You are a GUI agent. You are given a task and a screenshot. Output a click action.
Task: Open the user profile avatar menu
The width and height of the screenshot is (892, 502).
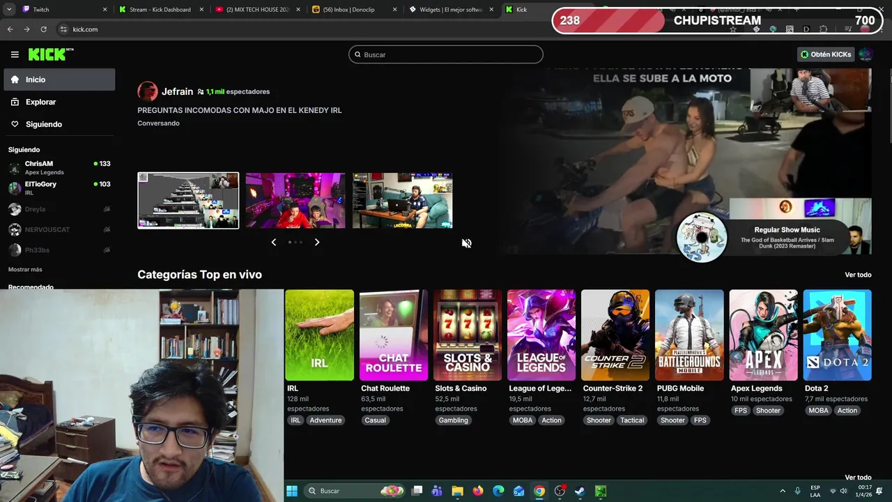[x=866, y=54]
